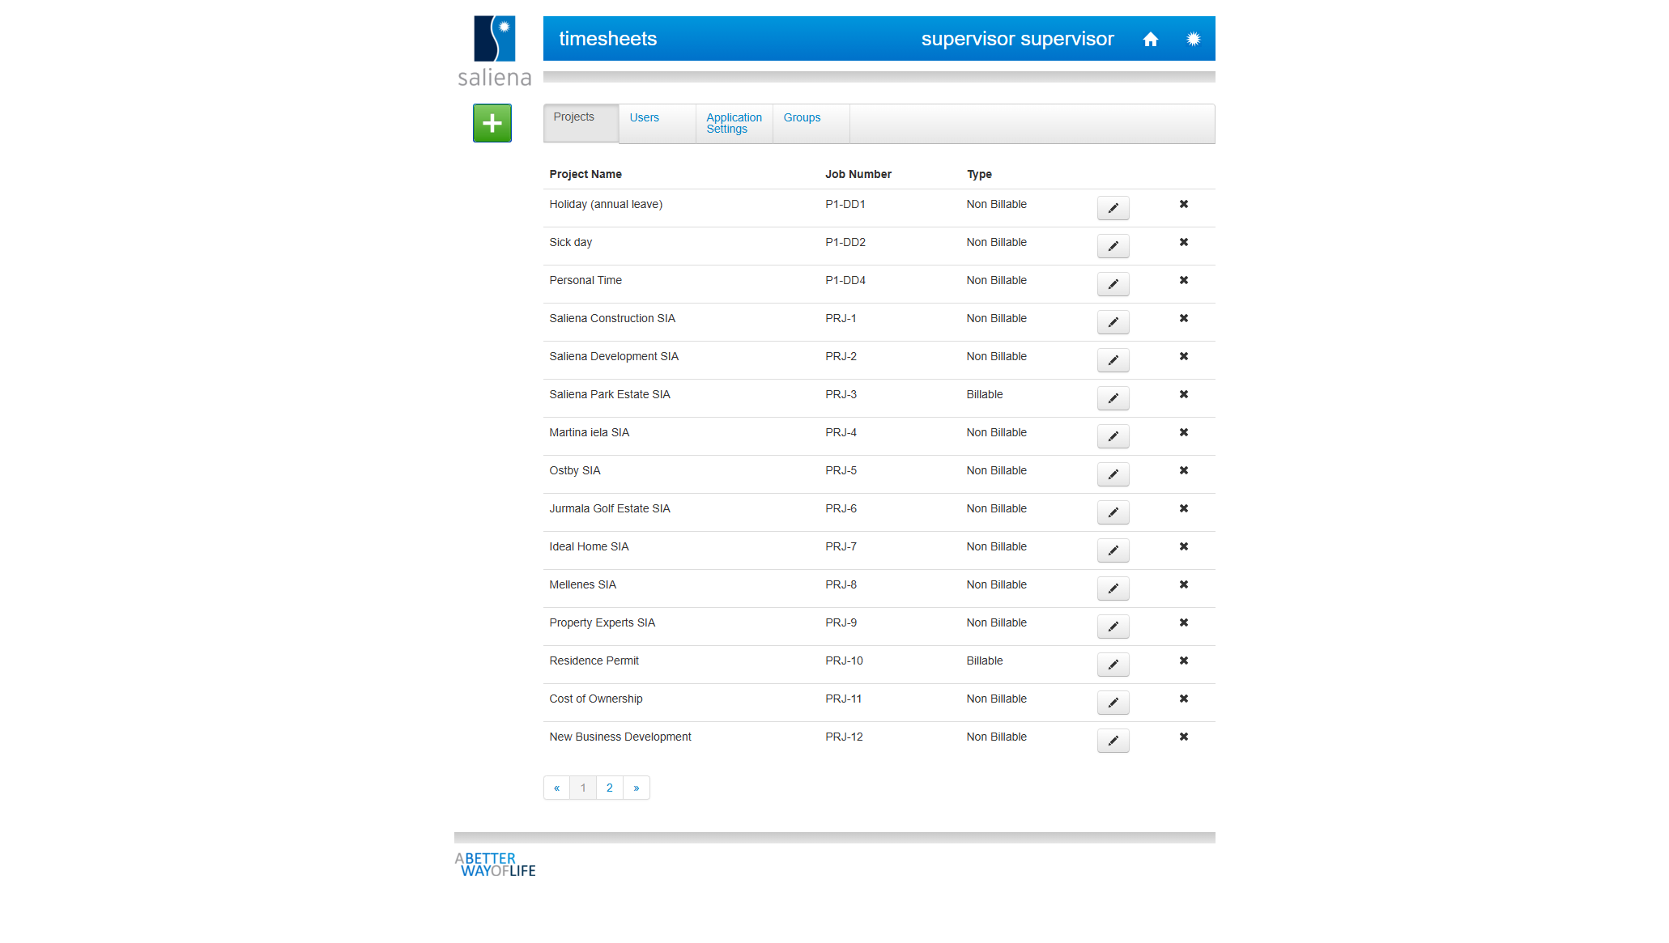Click the previous page « arrow
This screenshot has width=1669, height=943.
tap(556, 788)
